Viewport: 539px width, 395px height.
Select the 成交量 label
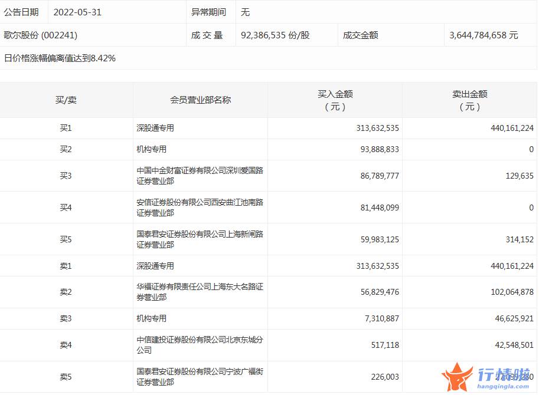[x=207, y=35]
